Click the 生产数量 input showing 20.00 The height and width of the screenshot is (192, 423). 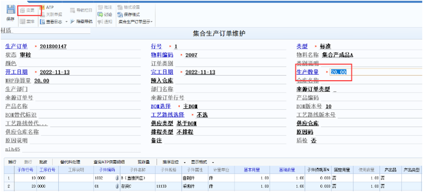click(377, 72)
